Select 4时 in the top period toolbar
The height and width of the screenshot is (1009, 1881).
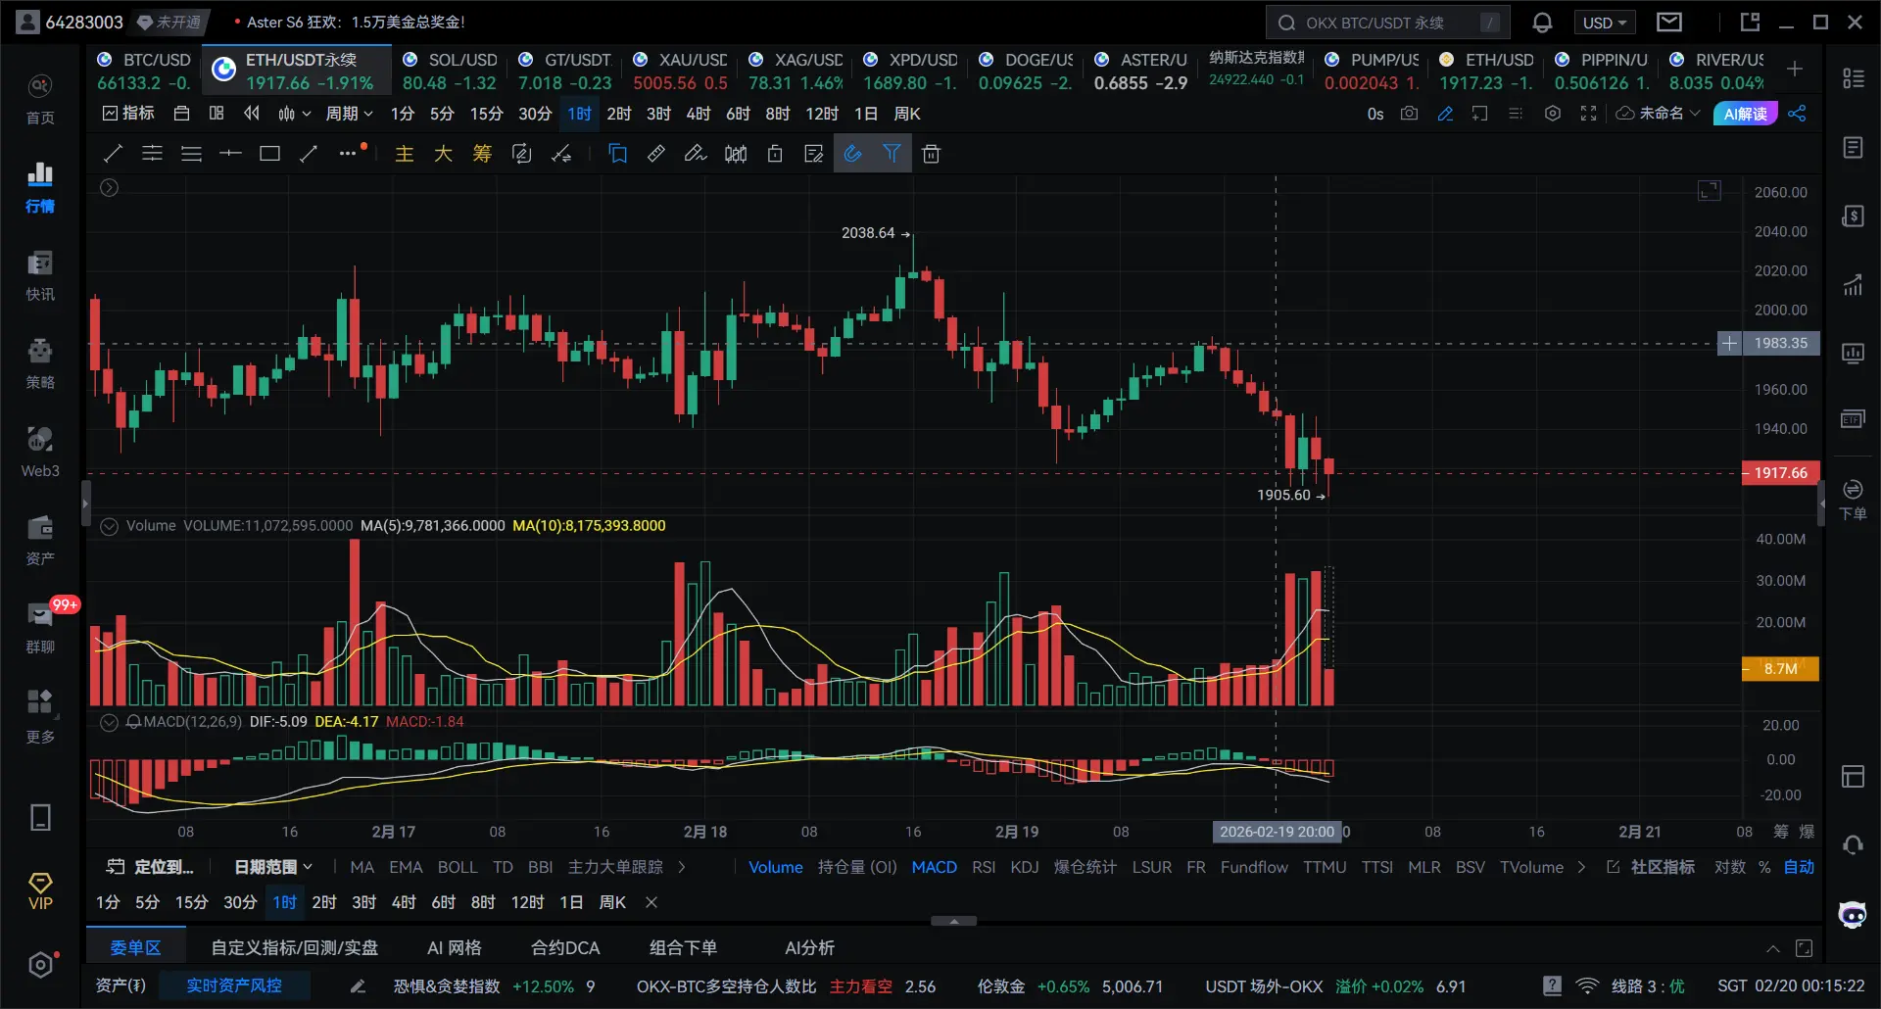699,114
